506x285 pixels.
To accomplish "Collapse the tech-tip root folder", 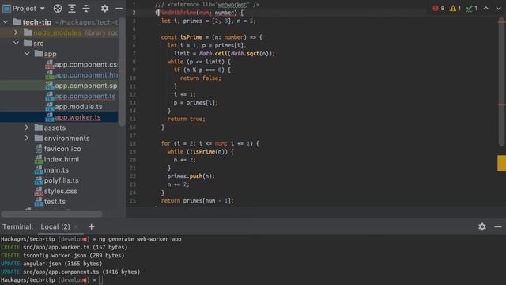I will [6, 22].
